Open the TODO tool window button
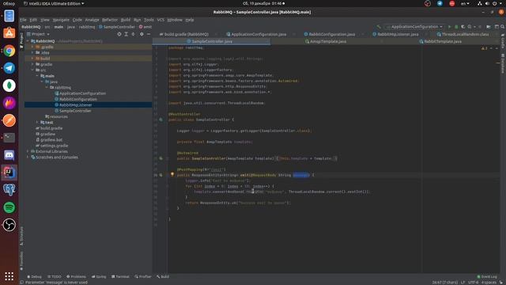 [x=55, y=276]
